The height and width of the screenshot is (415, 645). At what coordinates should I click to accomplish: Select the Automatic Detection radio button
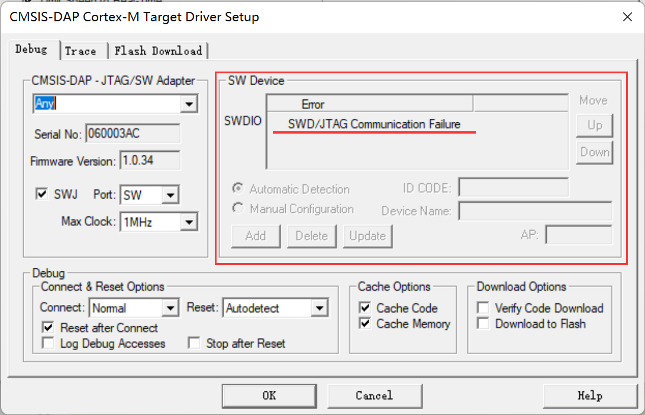click(238, 189)
